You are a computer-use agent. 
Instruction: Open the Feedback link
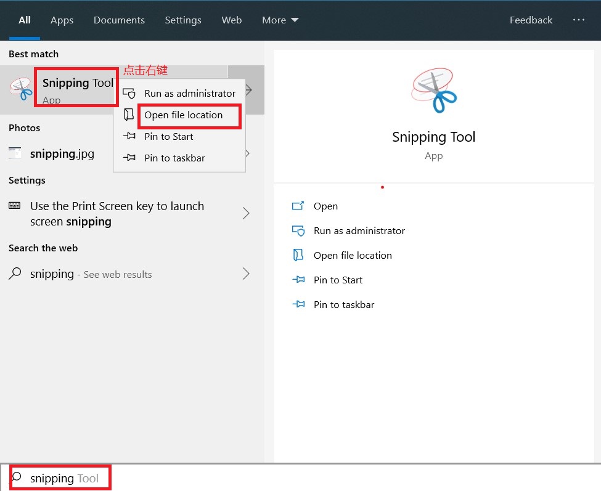coord(531,20)
